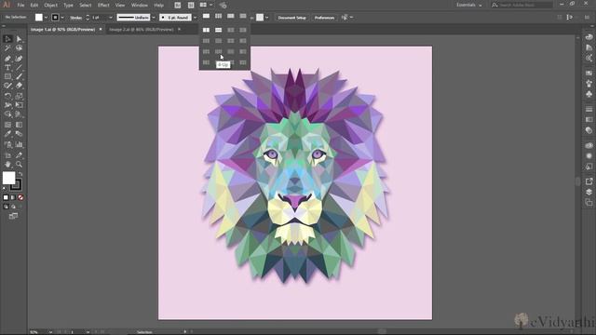The height and width of the screenshot is (335, 596).
Task: Activate the Free Transform tool
Action: point(19,105)
